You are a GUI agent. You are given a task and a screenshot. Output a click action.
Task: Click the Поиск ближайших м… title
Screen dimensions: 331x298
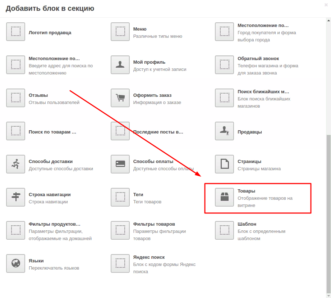tap(263, 92)
